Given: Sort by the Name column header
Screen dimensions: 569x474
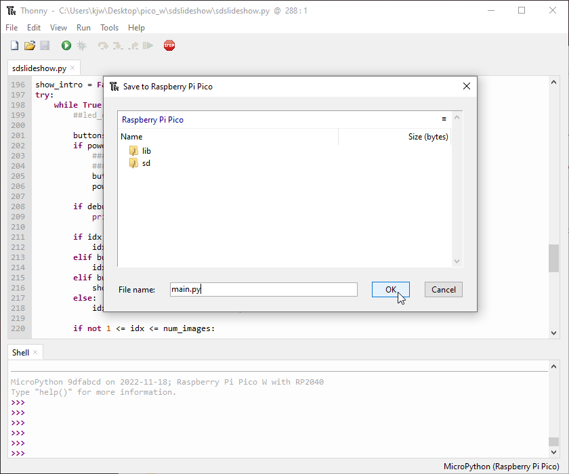Looking at the screenshot, I should [228, 137].
